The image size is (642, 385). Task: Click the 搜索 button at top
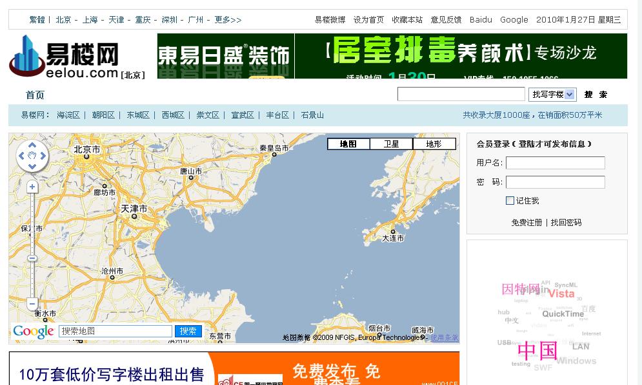[596, 95]
